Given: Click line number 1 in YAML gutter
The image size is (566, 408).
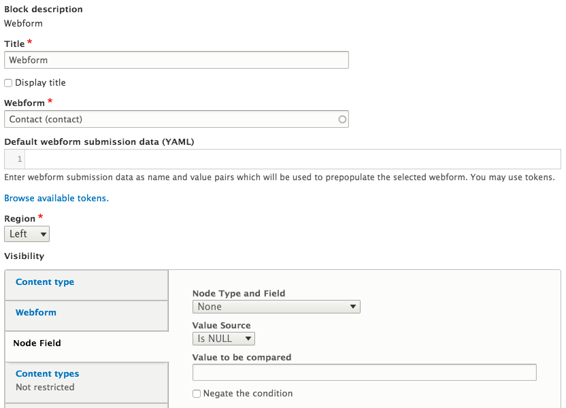Looking at the screenshot, I should (x=20, y=159).
